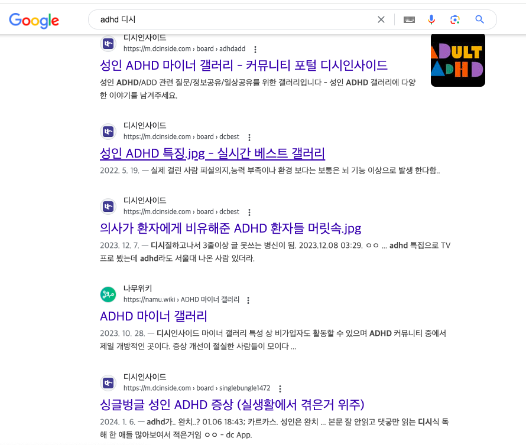Open more options for '성인 ADHD 특징.jpg' result

coord(249,137)
